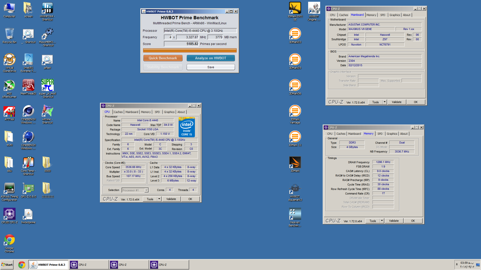
Task: Click Validate in center CPU-Z window
Action: [171, 199]
